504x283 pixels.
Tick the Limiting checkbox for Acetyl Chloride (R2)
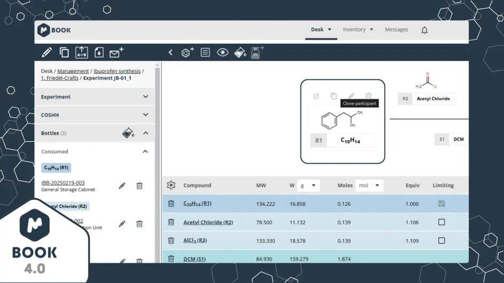441,222
